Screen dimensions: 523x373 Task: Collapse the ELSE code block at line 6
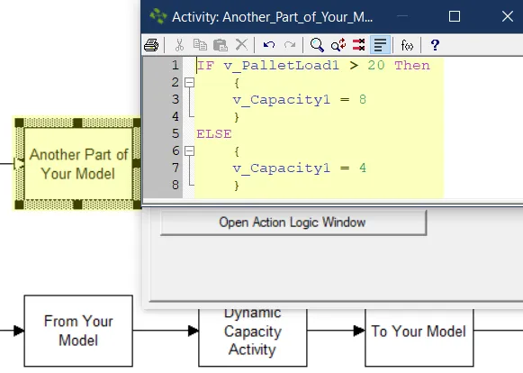tap(189, 151)
